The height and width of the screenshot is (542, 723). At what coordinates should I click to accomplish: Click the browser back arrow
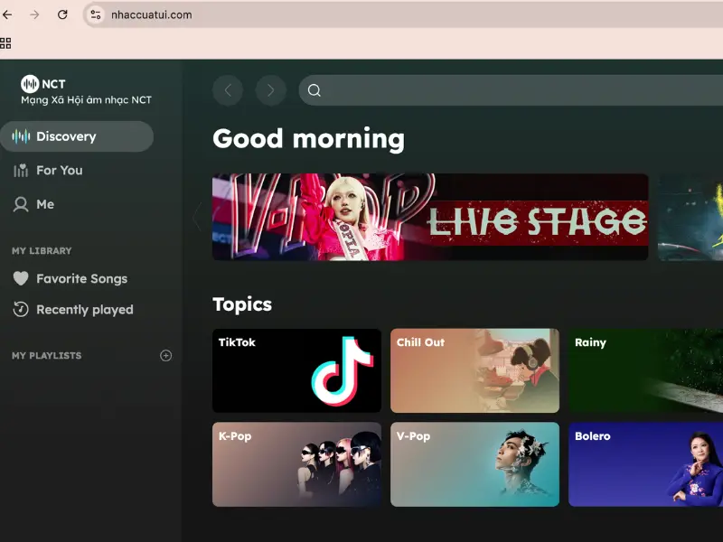[x=7, y=14]
